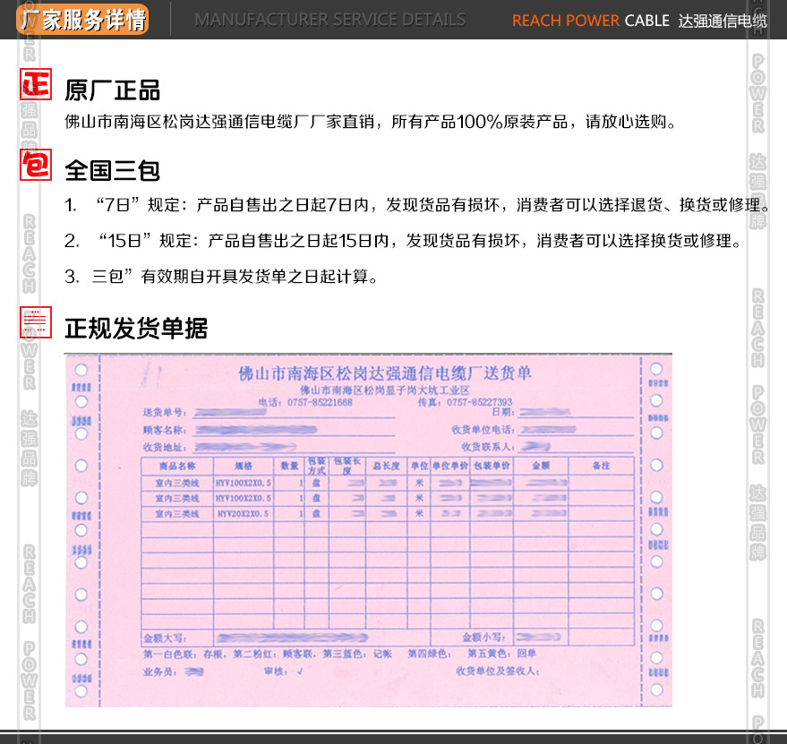
Task: Click the 金额大写 label
Action: (x=165, y=638)
